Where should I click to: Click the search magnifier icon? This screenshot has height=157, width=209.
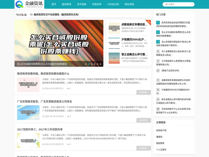[192, 4]
